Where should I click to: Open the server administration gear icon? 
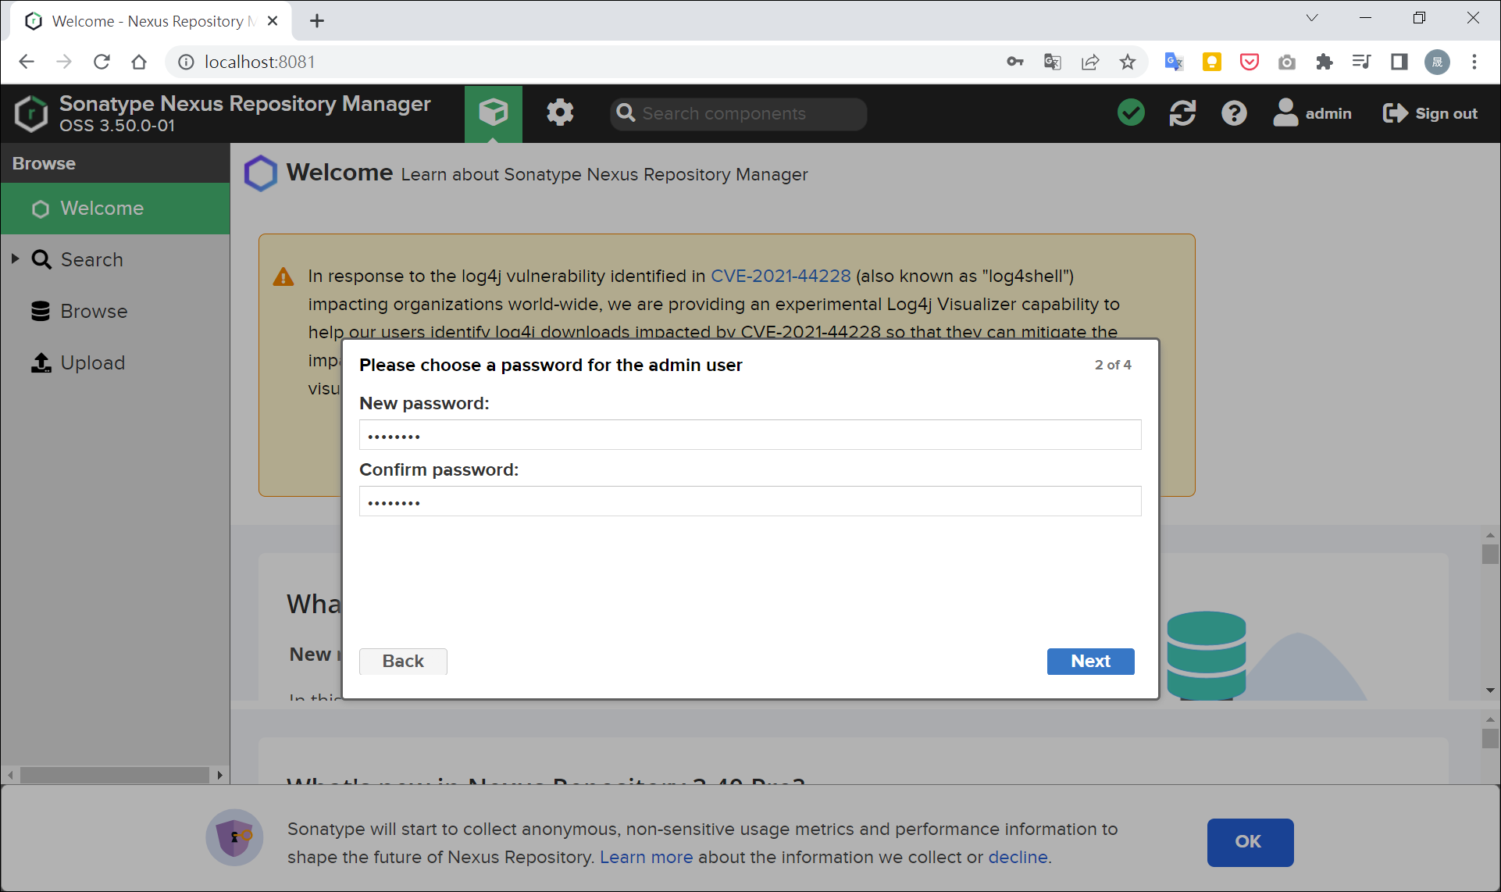pos(559,112)
